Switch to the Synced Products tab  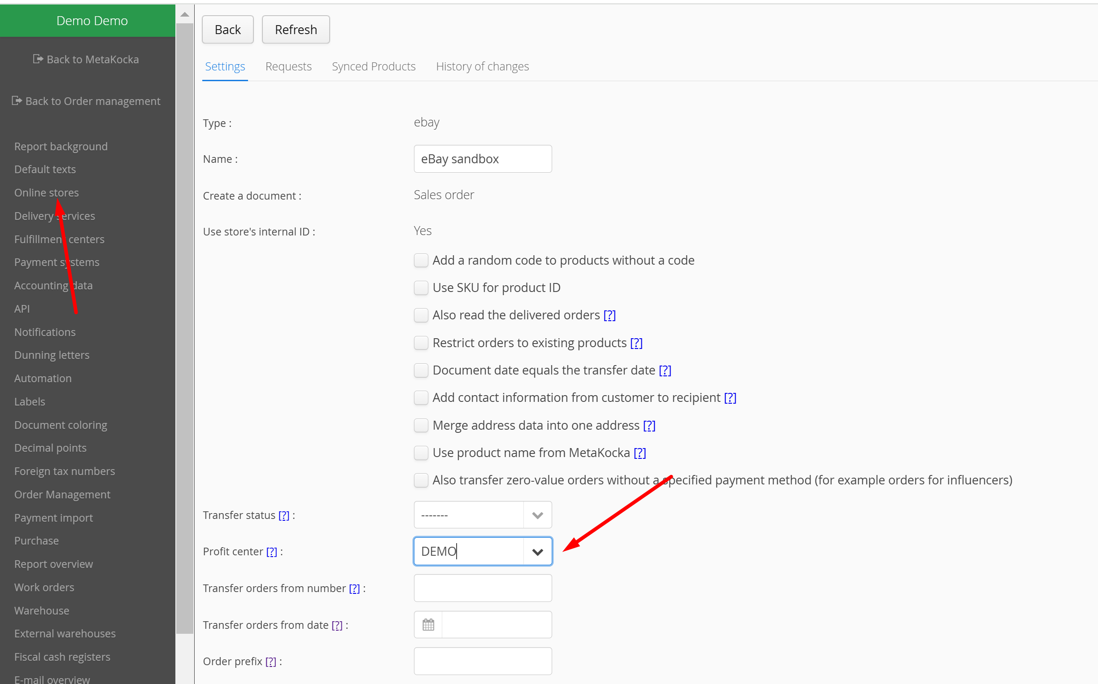pyautogui.click(x=373, y=66)
